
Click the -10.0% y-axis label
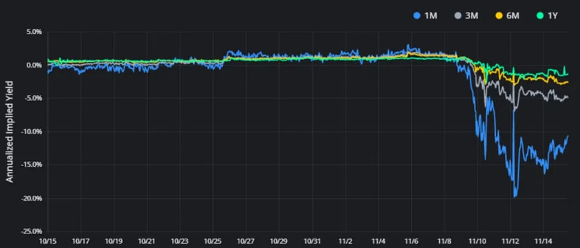pyautogui.click(x=31, y=132)
